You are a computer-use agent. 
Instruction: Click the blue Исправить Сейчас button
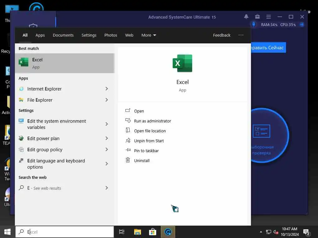tap(269, 47)
